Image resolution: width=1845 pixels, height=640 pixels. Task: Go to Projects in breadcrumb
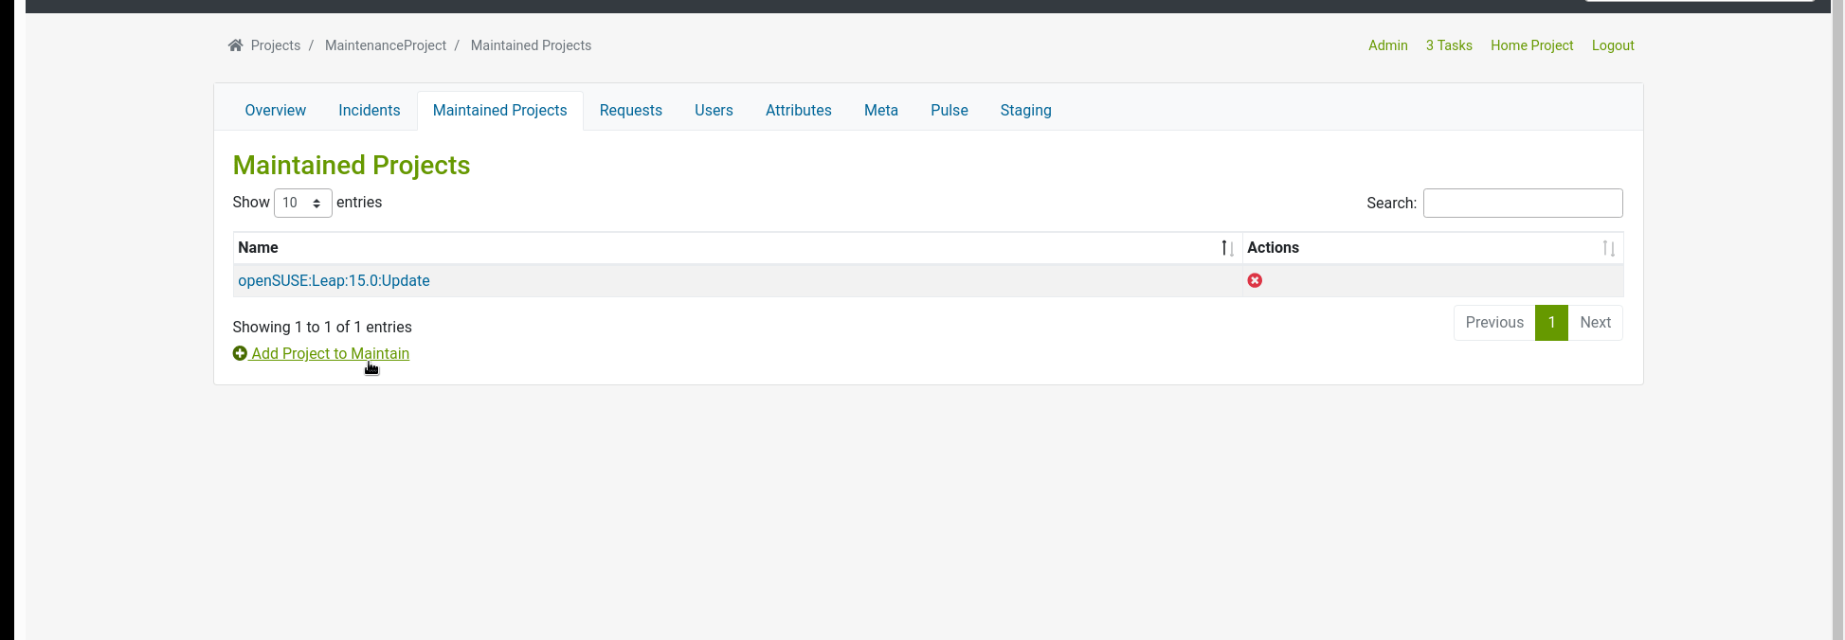pyautogui.click(x=275, y=45)
